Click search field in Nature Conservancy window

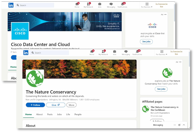(x=49, y=53)
